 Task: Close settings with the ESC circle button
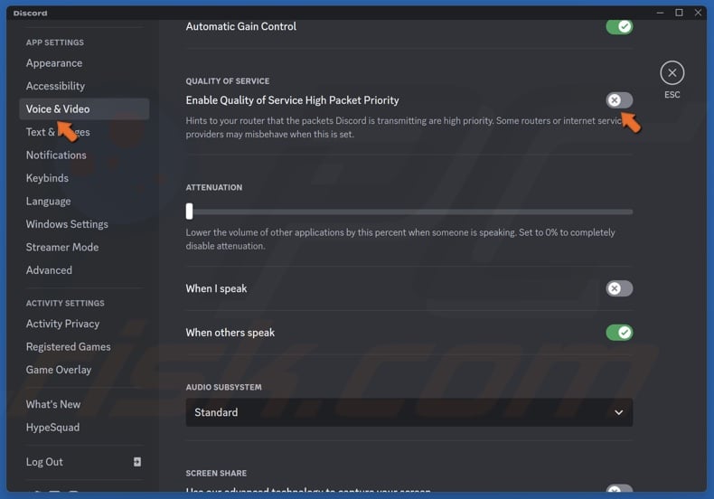pyautogui.click(x=672, y=73)
